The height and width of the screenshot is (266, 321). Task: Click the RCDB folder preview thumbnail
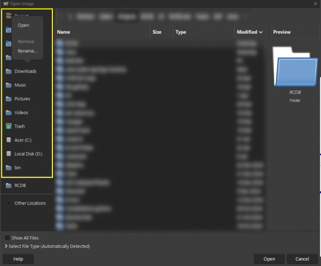point(295,66)
